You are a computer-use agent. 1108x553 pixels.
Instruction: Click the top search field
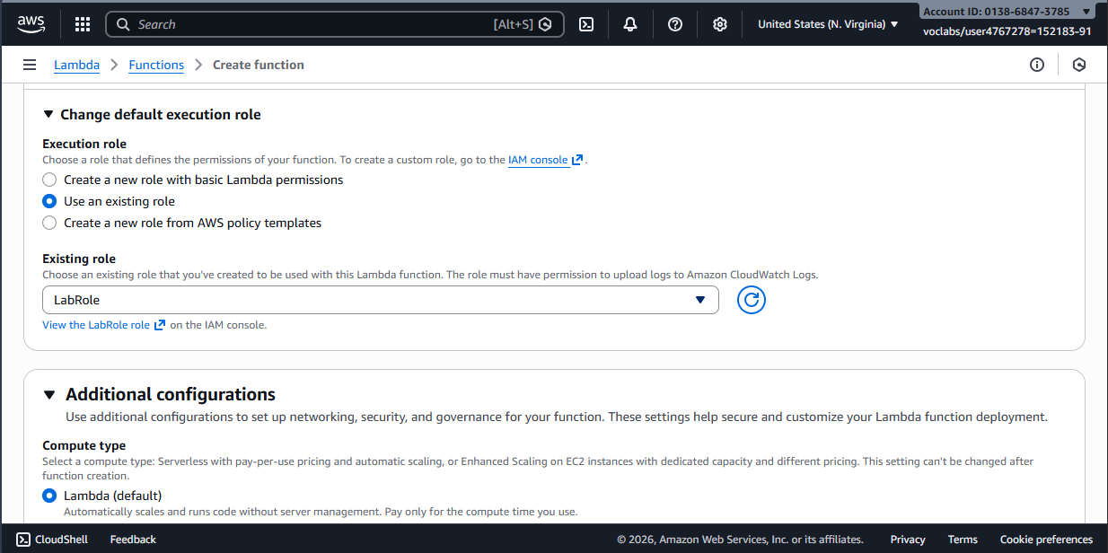click(334, 24)
